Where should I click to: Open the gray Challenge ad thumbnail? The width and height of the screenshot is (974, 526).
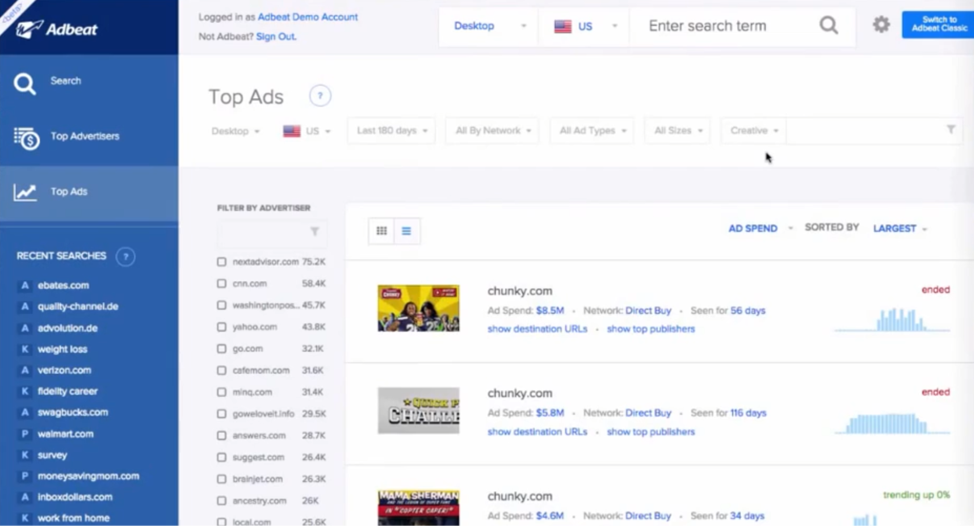point(419,411)
